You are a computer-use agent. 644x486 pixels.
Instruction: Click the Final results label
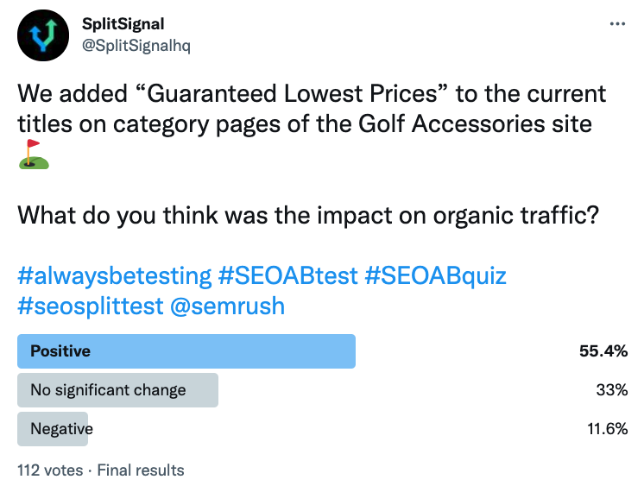[x=141, y=470]
